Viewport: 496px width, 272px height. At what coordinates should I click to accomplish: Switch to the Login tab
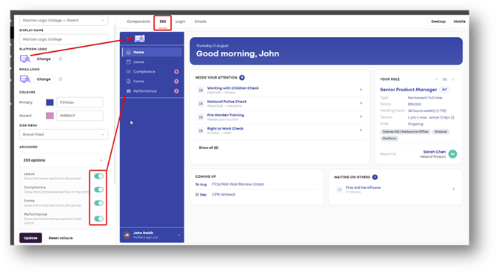coord(181,21)
